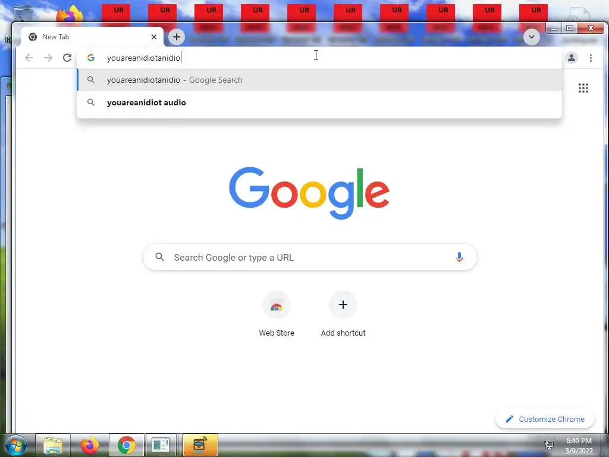Screen dimensions: 609x457
Task: Click the magnifier icon beside 'youareanidiot audio'
Action: [x=91, y=102]
